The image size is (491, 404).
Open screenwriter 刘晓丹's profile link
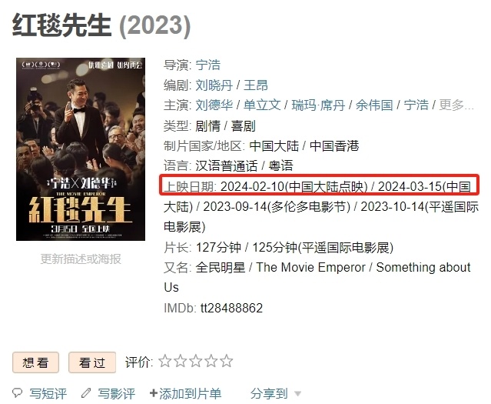point(214,85)
